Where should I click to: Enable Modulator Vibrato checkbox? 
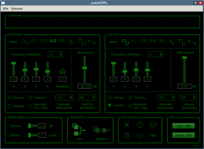tap(10, 98)
